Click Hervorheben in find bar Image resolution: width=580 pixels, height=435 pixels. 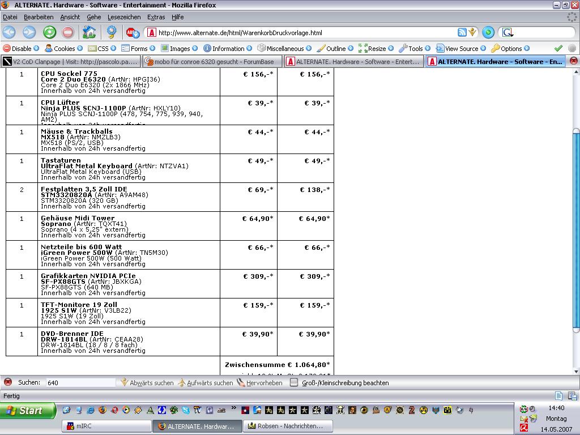point(259,383)
